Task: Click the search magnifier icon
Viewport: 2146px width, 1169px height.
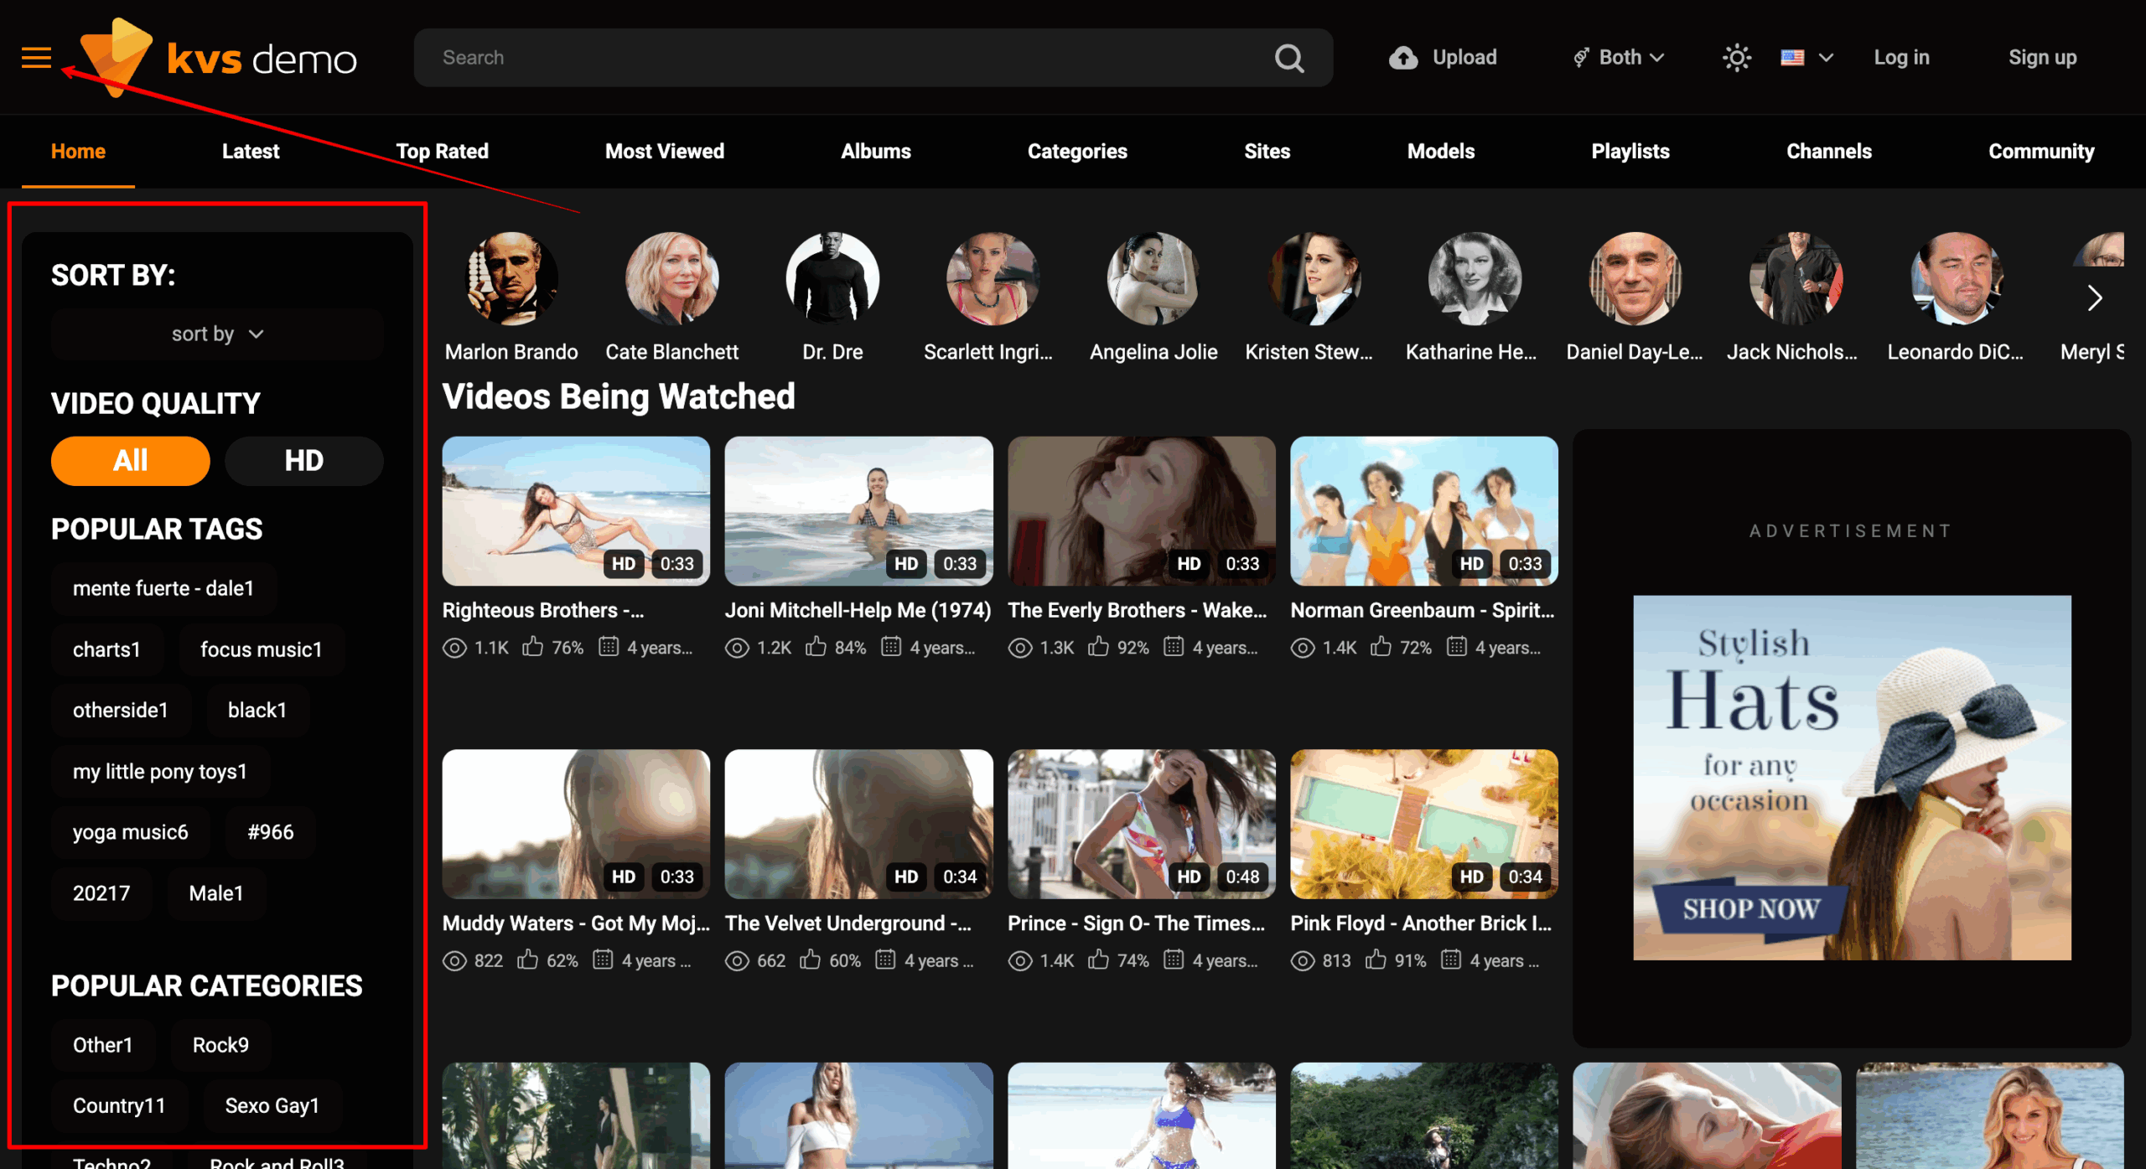Action: pyautogui.click(x=1288, y=58)
